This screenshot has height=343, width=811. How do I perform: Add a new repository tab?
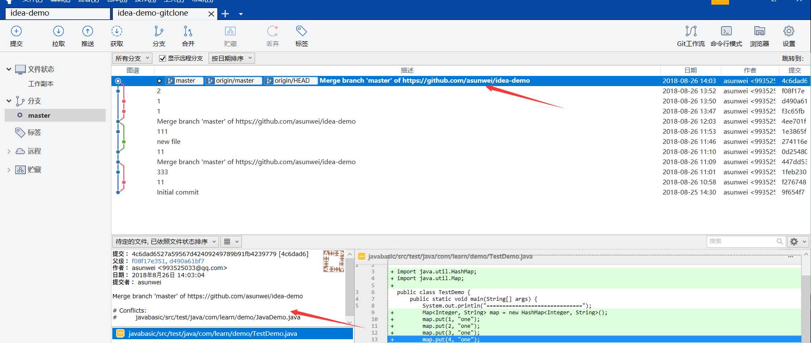225,14
